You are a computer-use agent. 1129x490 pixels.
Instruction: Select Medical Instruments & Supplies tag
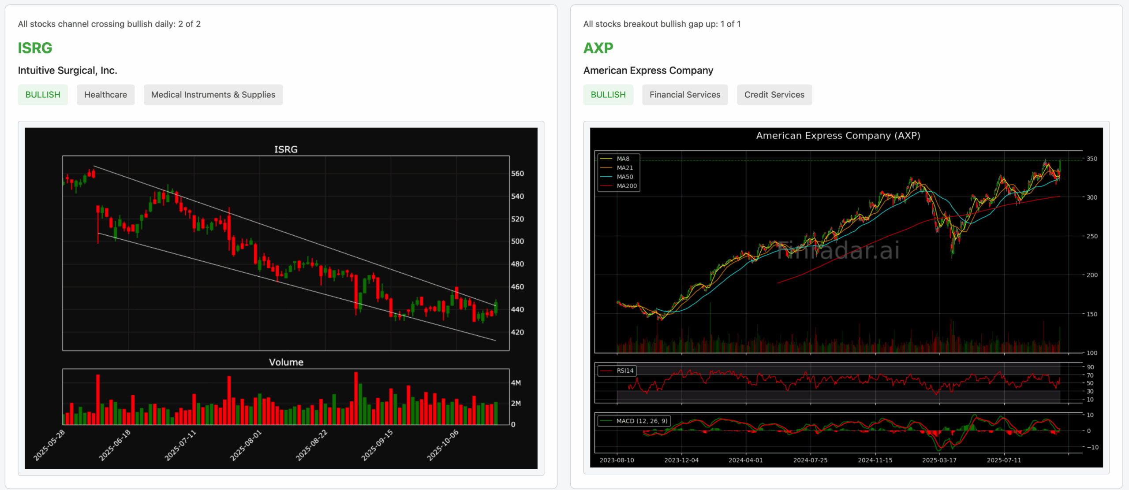pyautogui.click(x=213, y=95)
